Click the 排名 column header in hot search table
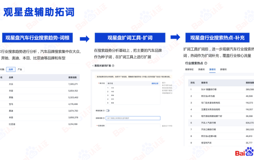The height and width of the screenshot is (160, 254). [x=193, y=83]
